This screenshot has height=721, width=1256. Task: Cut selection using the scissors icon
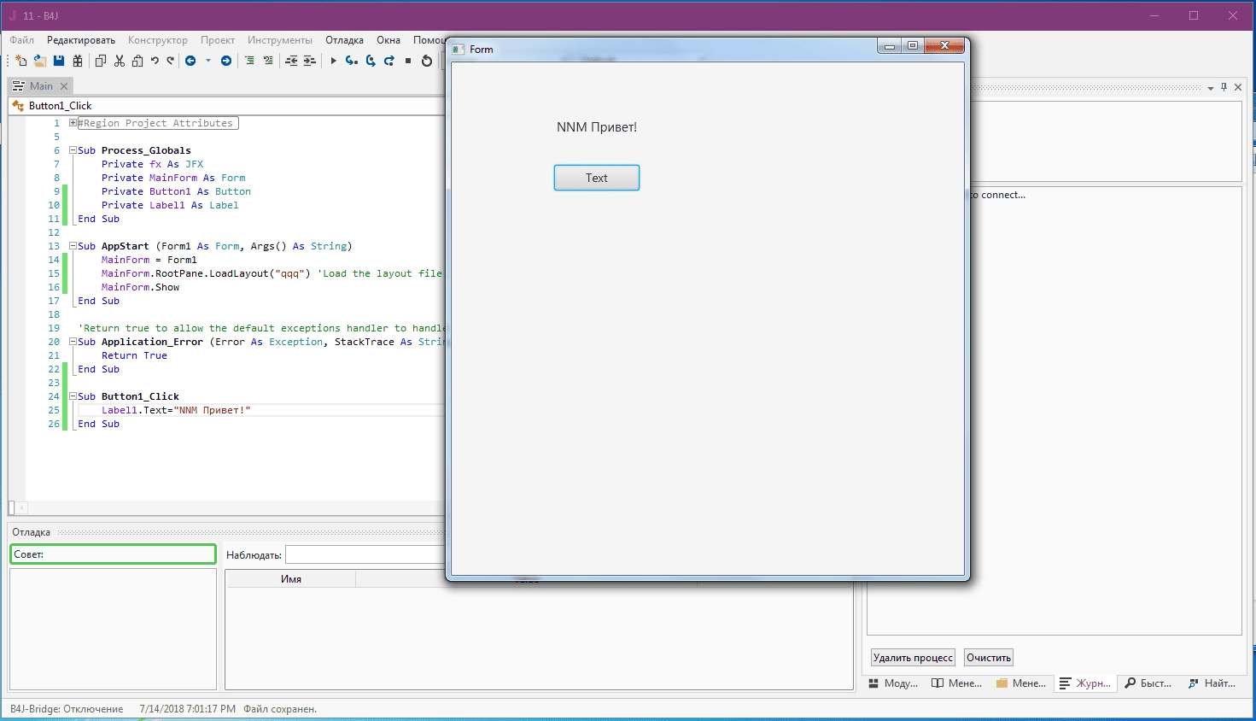120,61
